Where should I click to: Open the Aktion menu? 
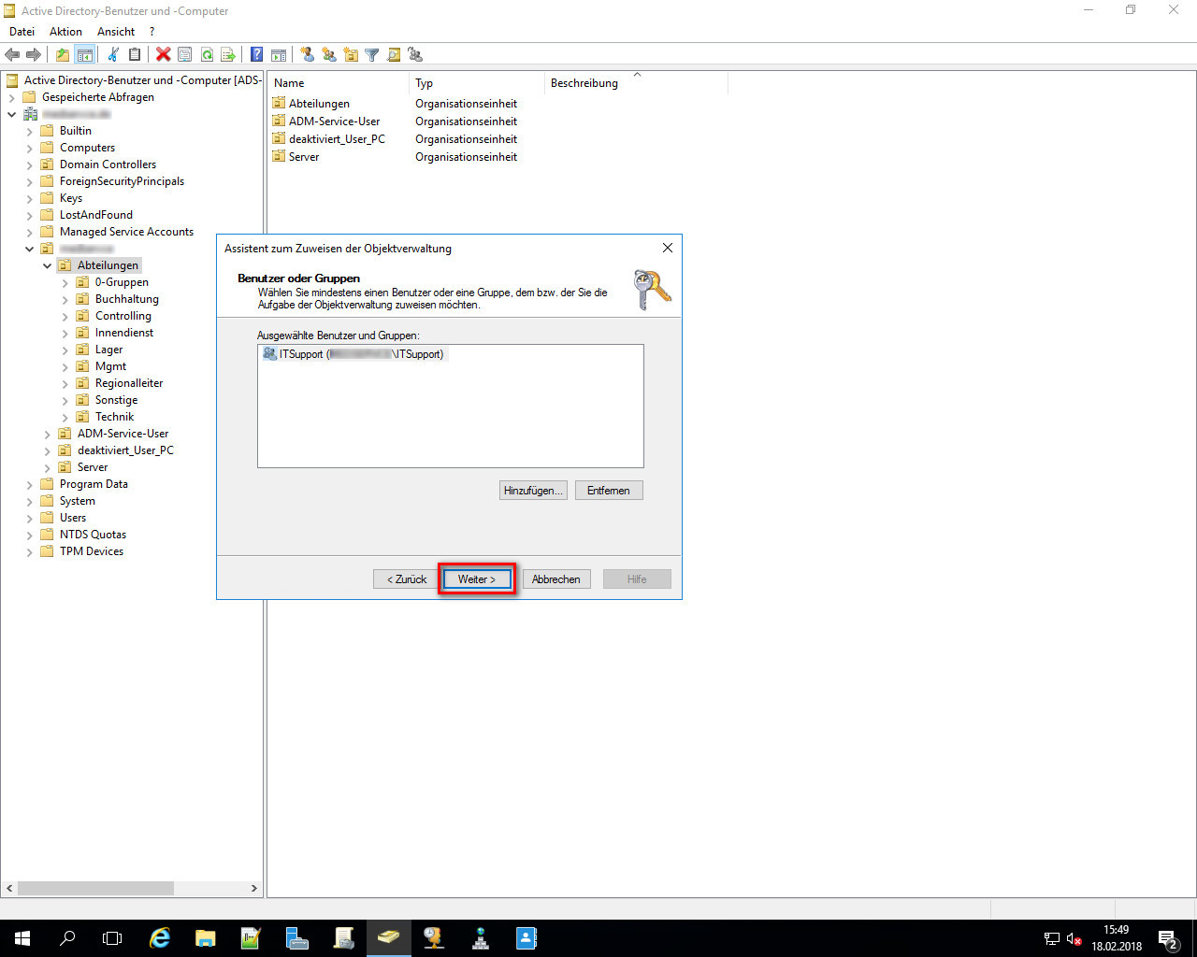[65, 32]
